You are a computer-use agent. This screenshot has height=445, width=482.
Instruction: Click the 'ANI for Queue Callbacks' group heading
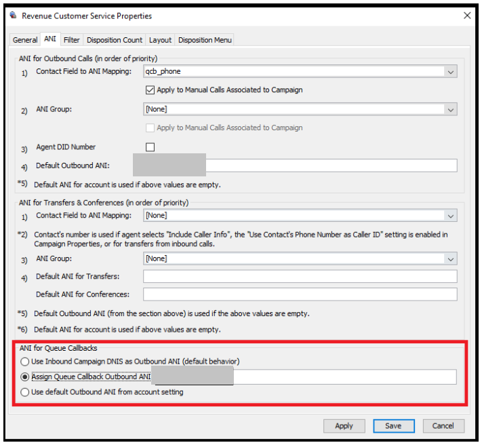(58, 348)
